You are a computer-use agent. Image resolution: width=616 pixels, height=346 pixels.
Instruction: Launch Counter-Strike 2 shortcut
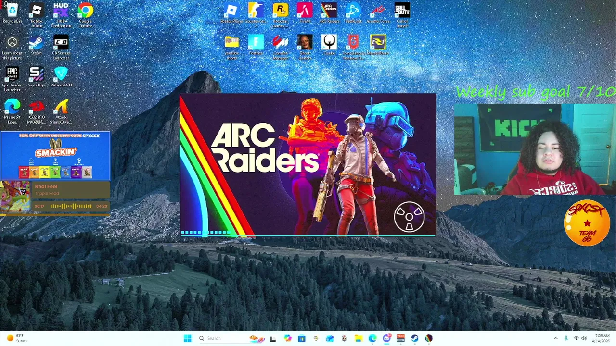256,13
